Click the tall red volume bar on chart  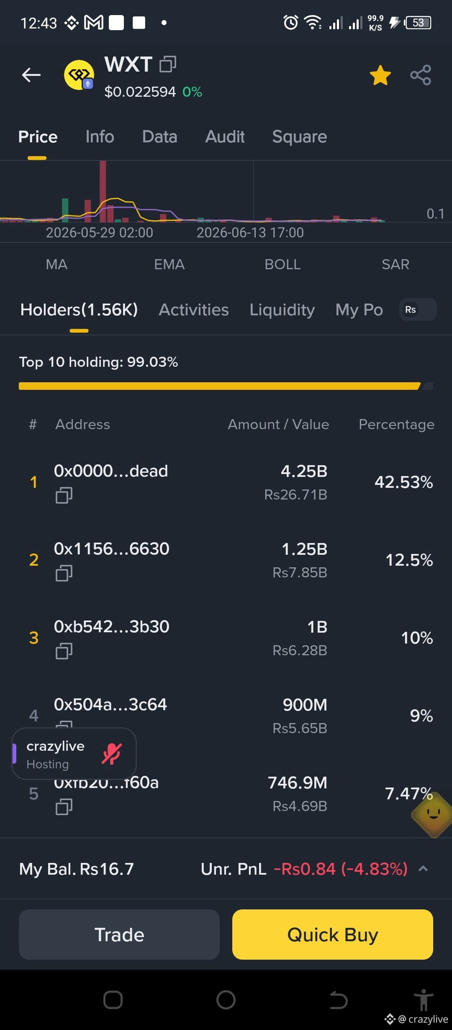pyautogui.click(x=103, y=191)
